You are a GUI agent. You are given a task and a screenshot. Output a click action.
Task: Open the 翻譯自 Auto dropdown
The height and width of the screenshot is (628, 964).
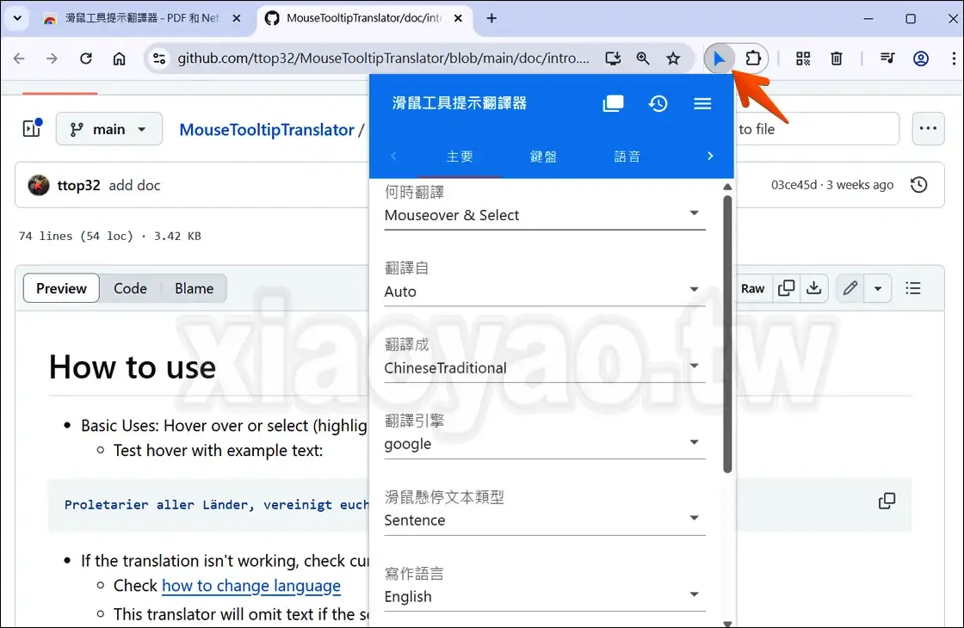(545, 292)
